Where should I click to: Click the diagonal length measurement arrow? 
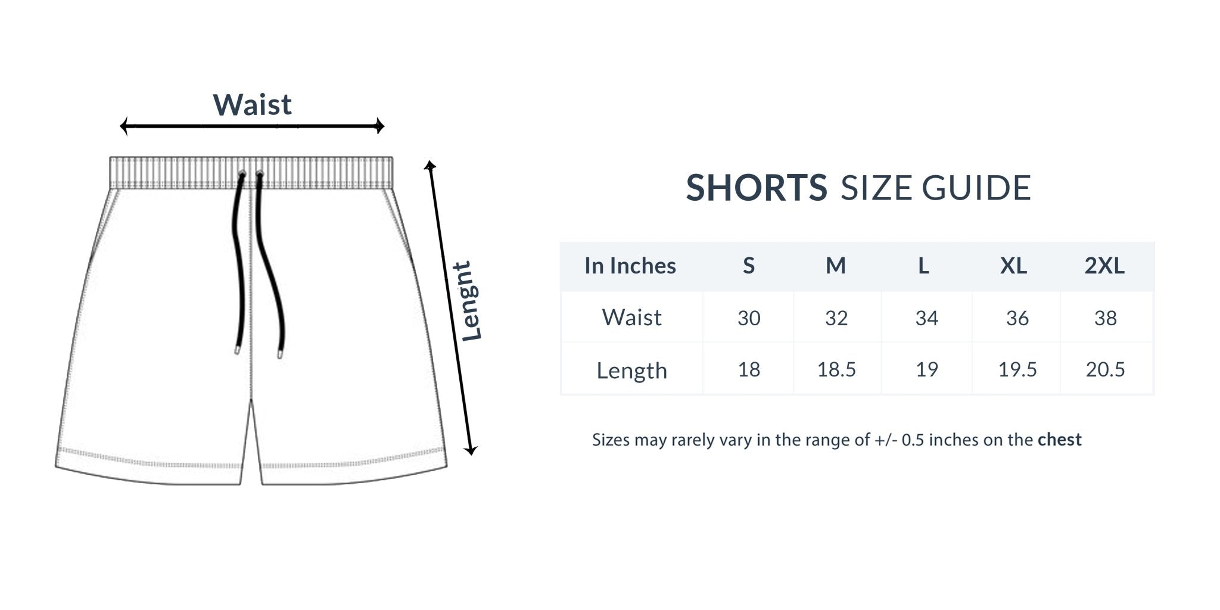click(450, 307)
